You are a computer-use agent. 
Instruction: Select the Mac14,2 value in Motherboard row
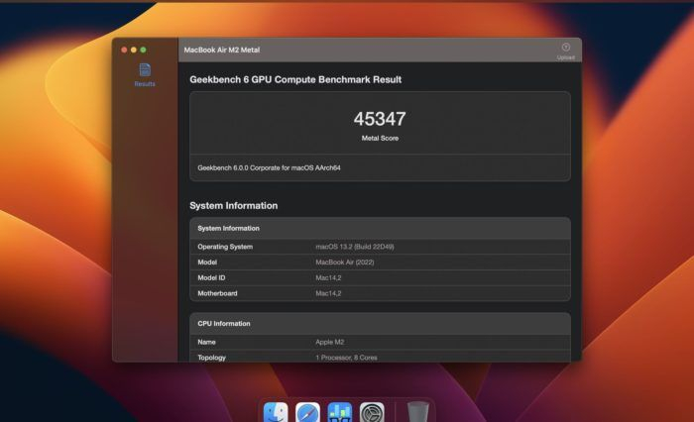click(328, 293)
